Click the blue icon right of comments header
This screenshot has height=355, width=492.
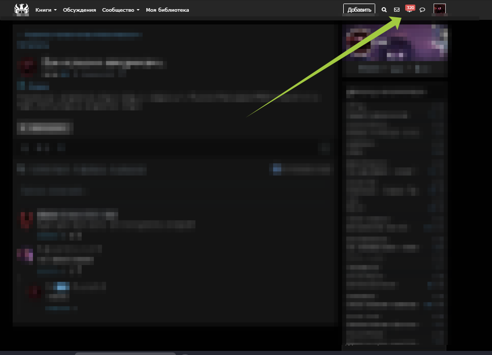(x=277, y=169)
